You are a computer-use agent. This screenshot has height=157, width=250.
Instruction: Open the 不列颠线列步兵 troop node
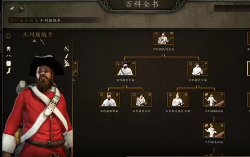coord(164,38)
